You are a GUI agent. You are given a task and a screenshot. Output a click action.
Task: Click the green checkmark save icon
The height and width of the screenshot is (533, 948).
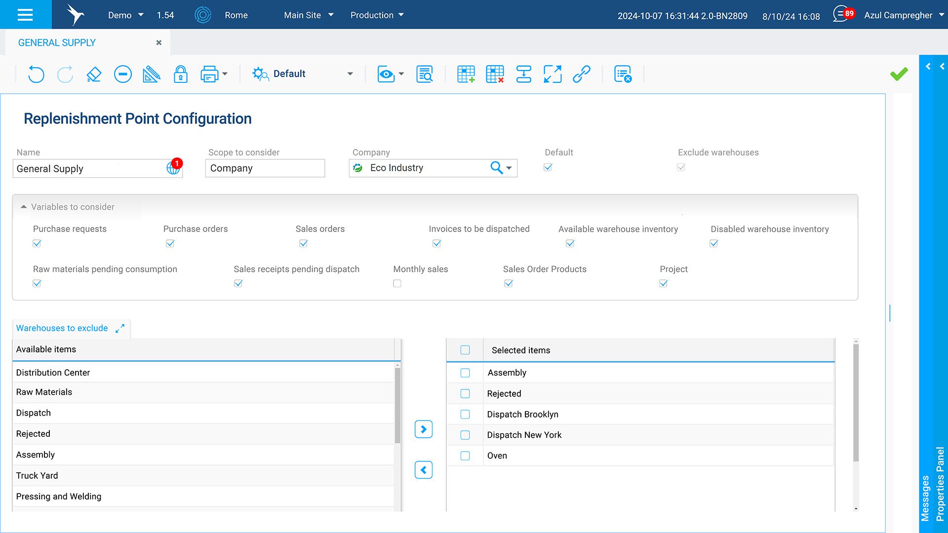click(x=899, y=74)
